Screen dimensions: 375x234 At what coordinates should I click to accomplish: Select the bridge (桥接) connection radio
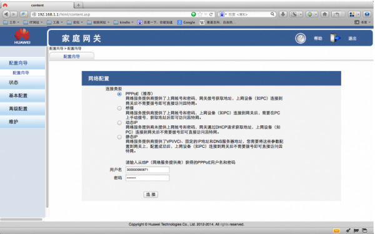(x=119, y=109)
